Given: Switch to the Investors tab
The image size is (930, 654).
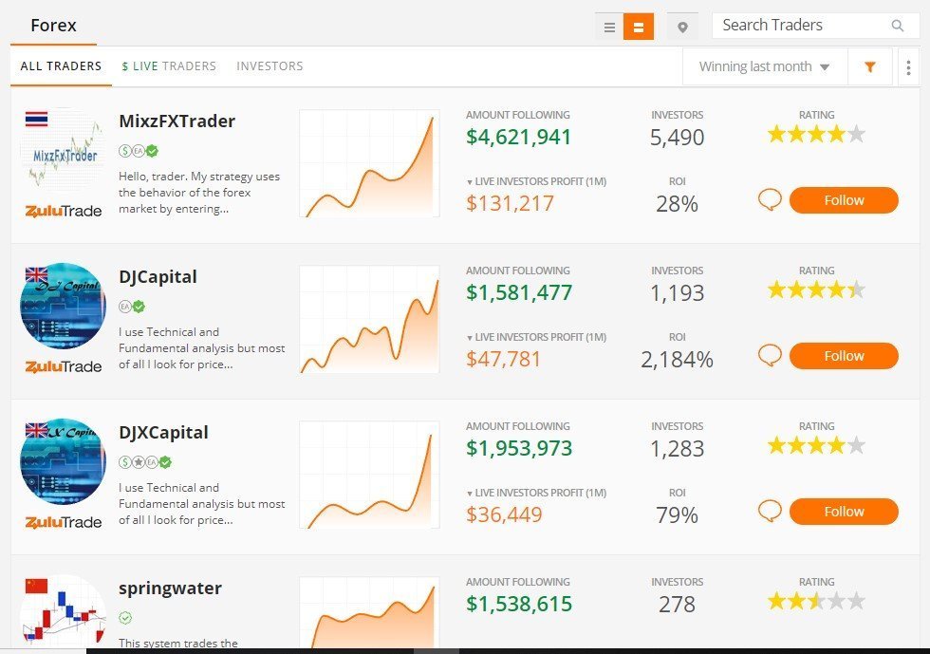Looking at the screenshot, I should point(270,66).
